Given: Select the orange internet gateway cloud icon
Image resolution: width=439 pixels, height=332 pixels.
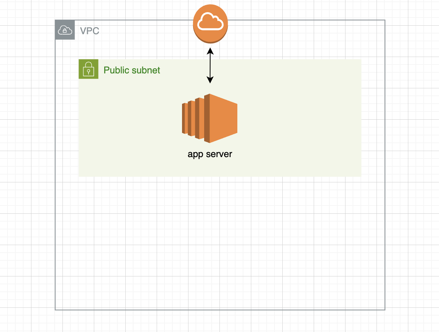Looking at the screenshot, I should [x=210, y=25].
